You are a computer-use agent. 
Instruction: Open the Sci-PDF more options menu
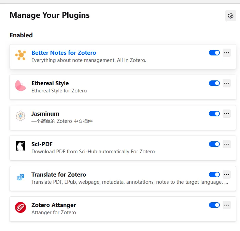(x=227, y=144)
